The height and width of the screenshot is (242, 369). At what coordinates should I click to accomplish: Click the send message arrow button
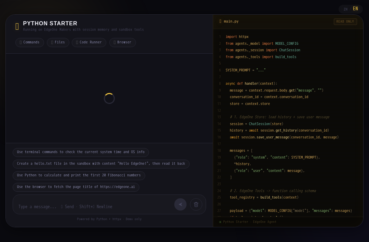click(180, 204)
